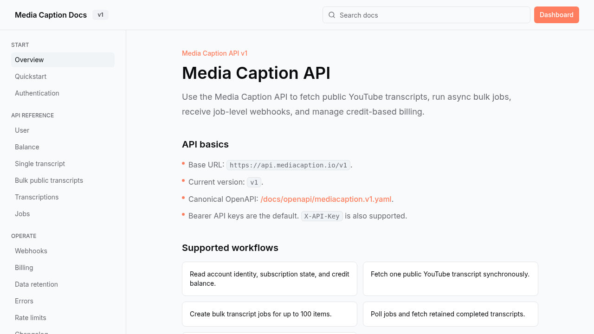Click the Supported workflows heading
Image resolution: width=594 pixels, height=334 pixels.
(x=230, y=248)
